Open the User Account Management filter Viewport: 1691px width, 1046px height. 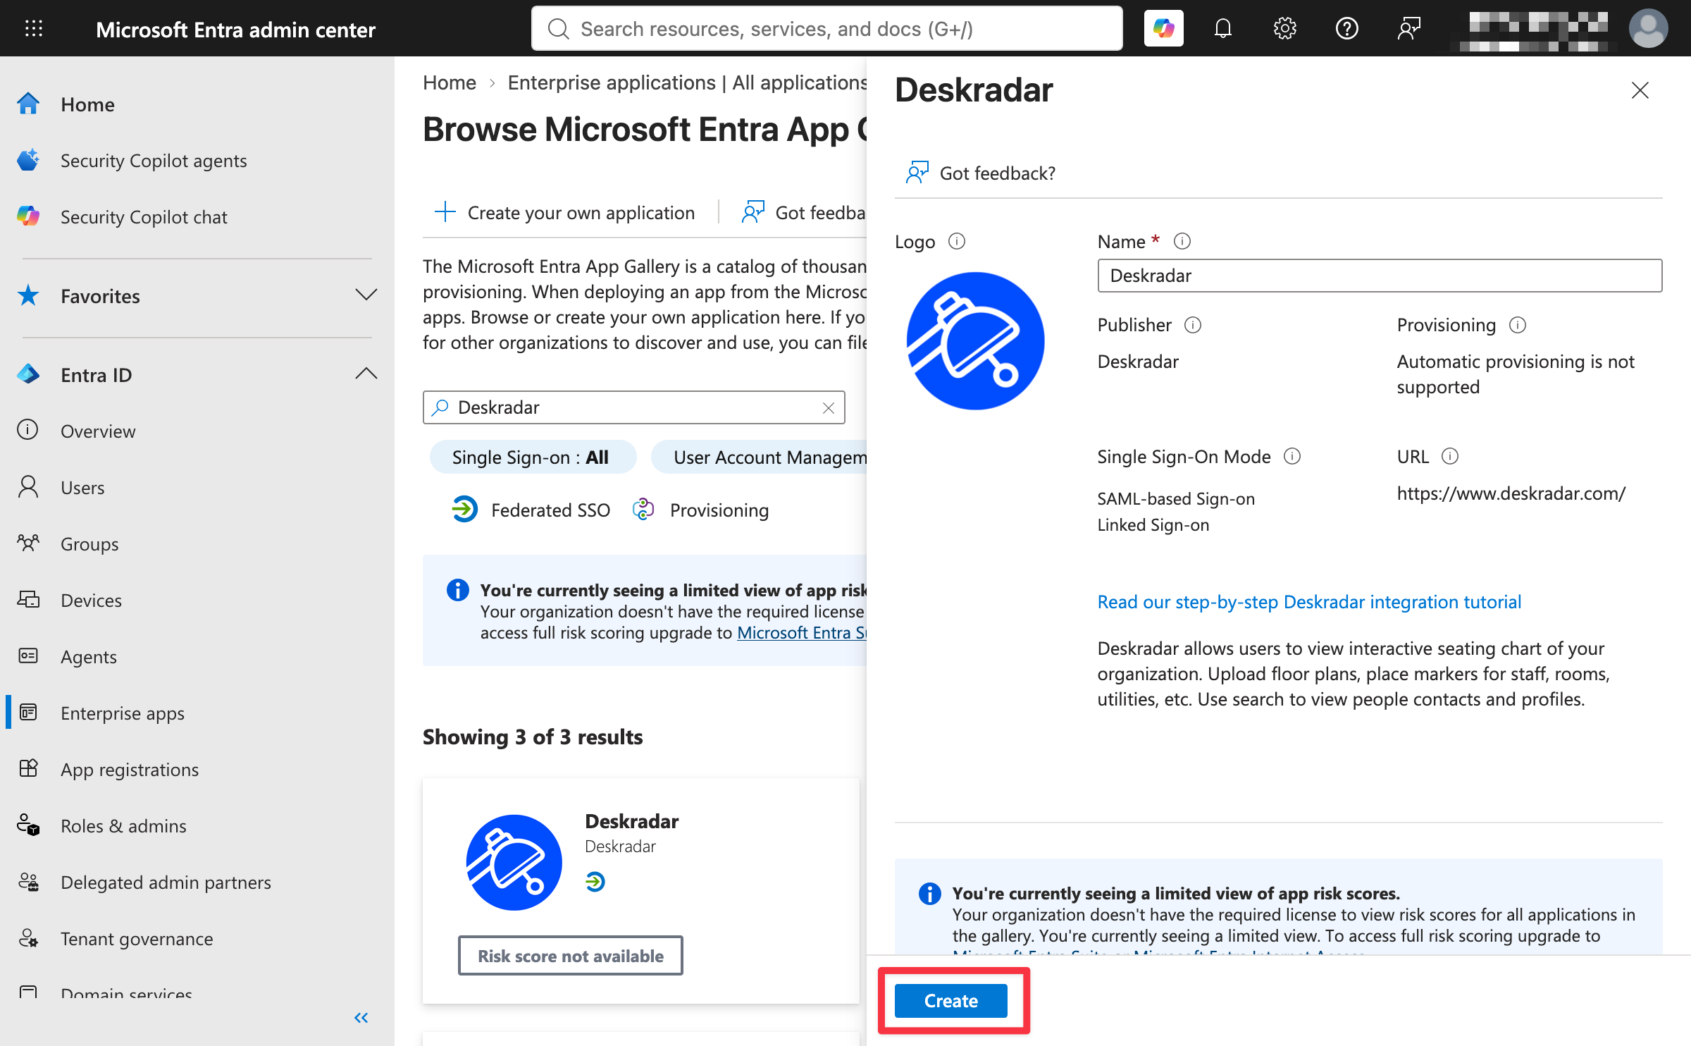(x=760, y=457)
